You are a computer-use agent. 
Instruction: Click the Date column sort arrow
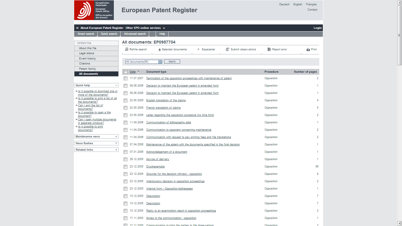139,72
